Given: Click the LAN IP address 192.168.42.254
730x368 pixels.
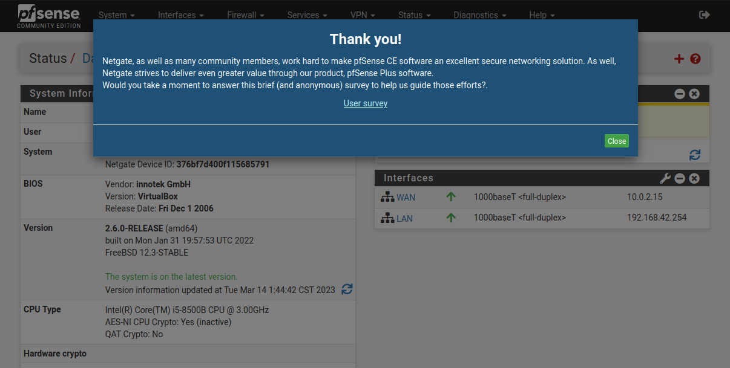Looking at the screenshot, I should [x=657, y=218].
